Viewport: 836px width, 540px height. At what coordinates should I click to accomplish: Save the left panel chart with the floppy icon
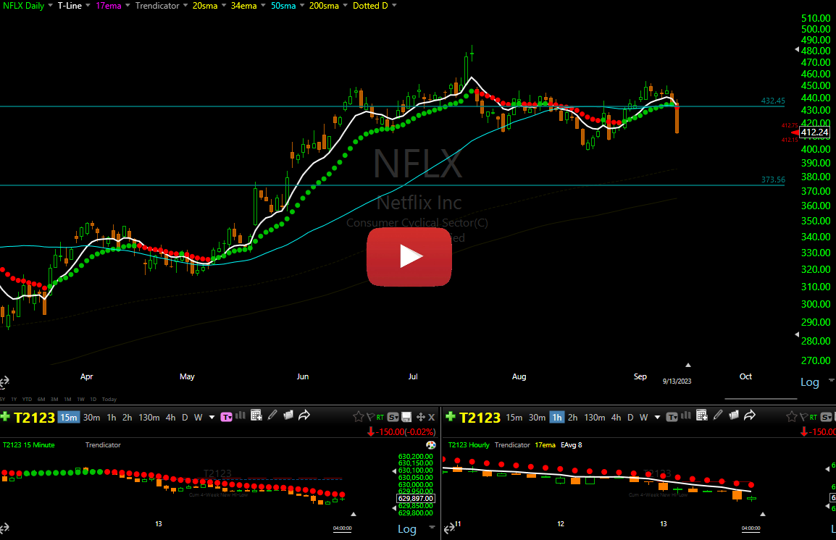(406, 417)
